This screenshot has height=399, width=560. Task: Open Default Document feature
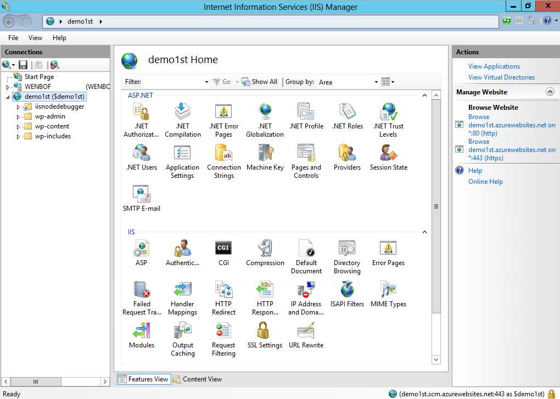(x=306, y=257)
